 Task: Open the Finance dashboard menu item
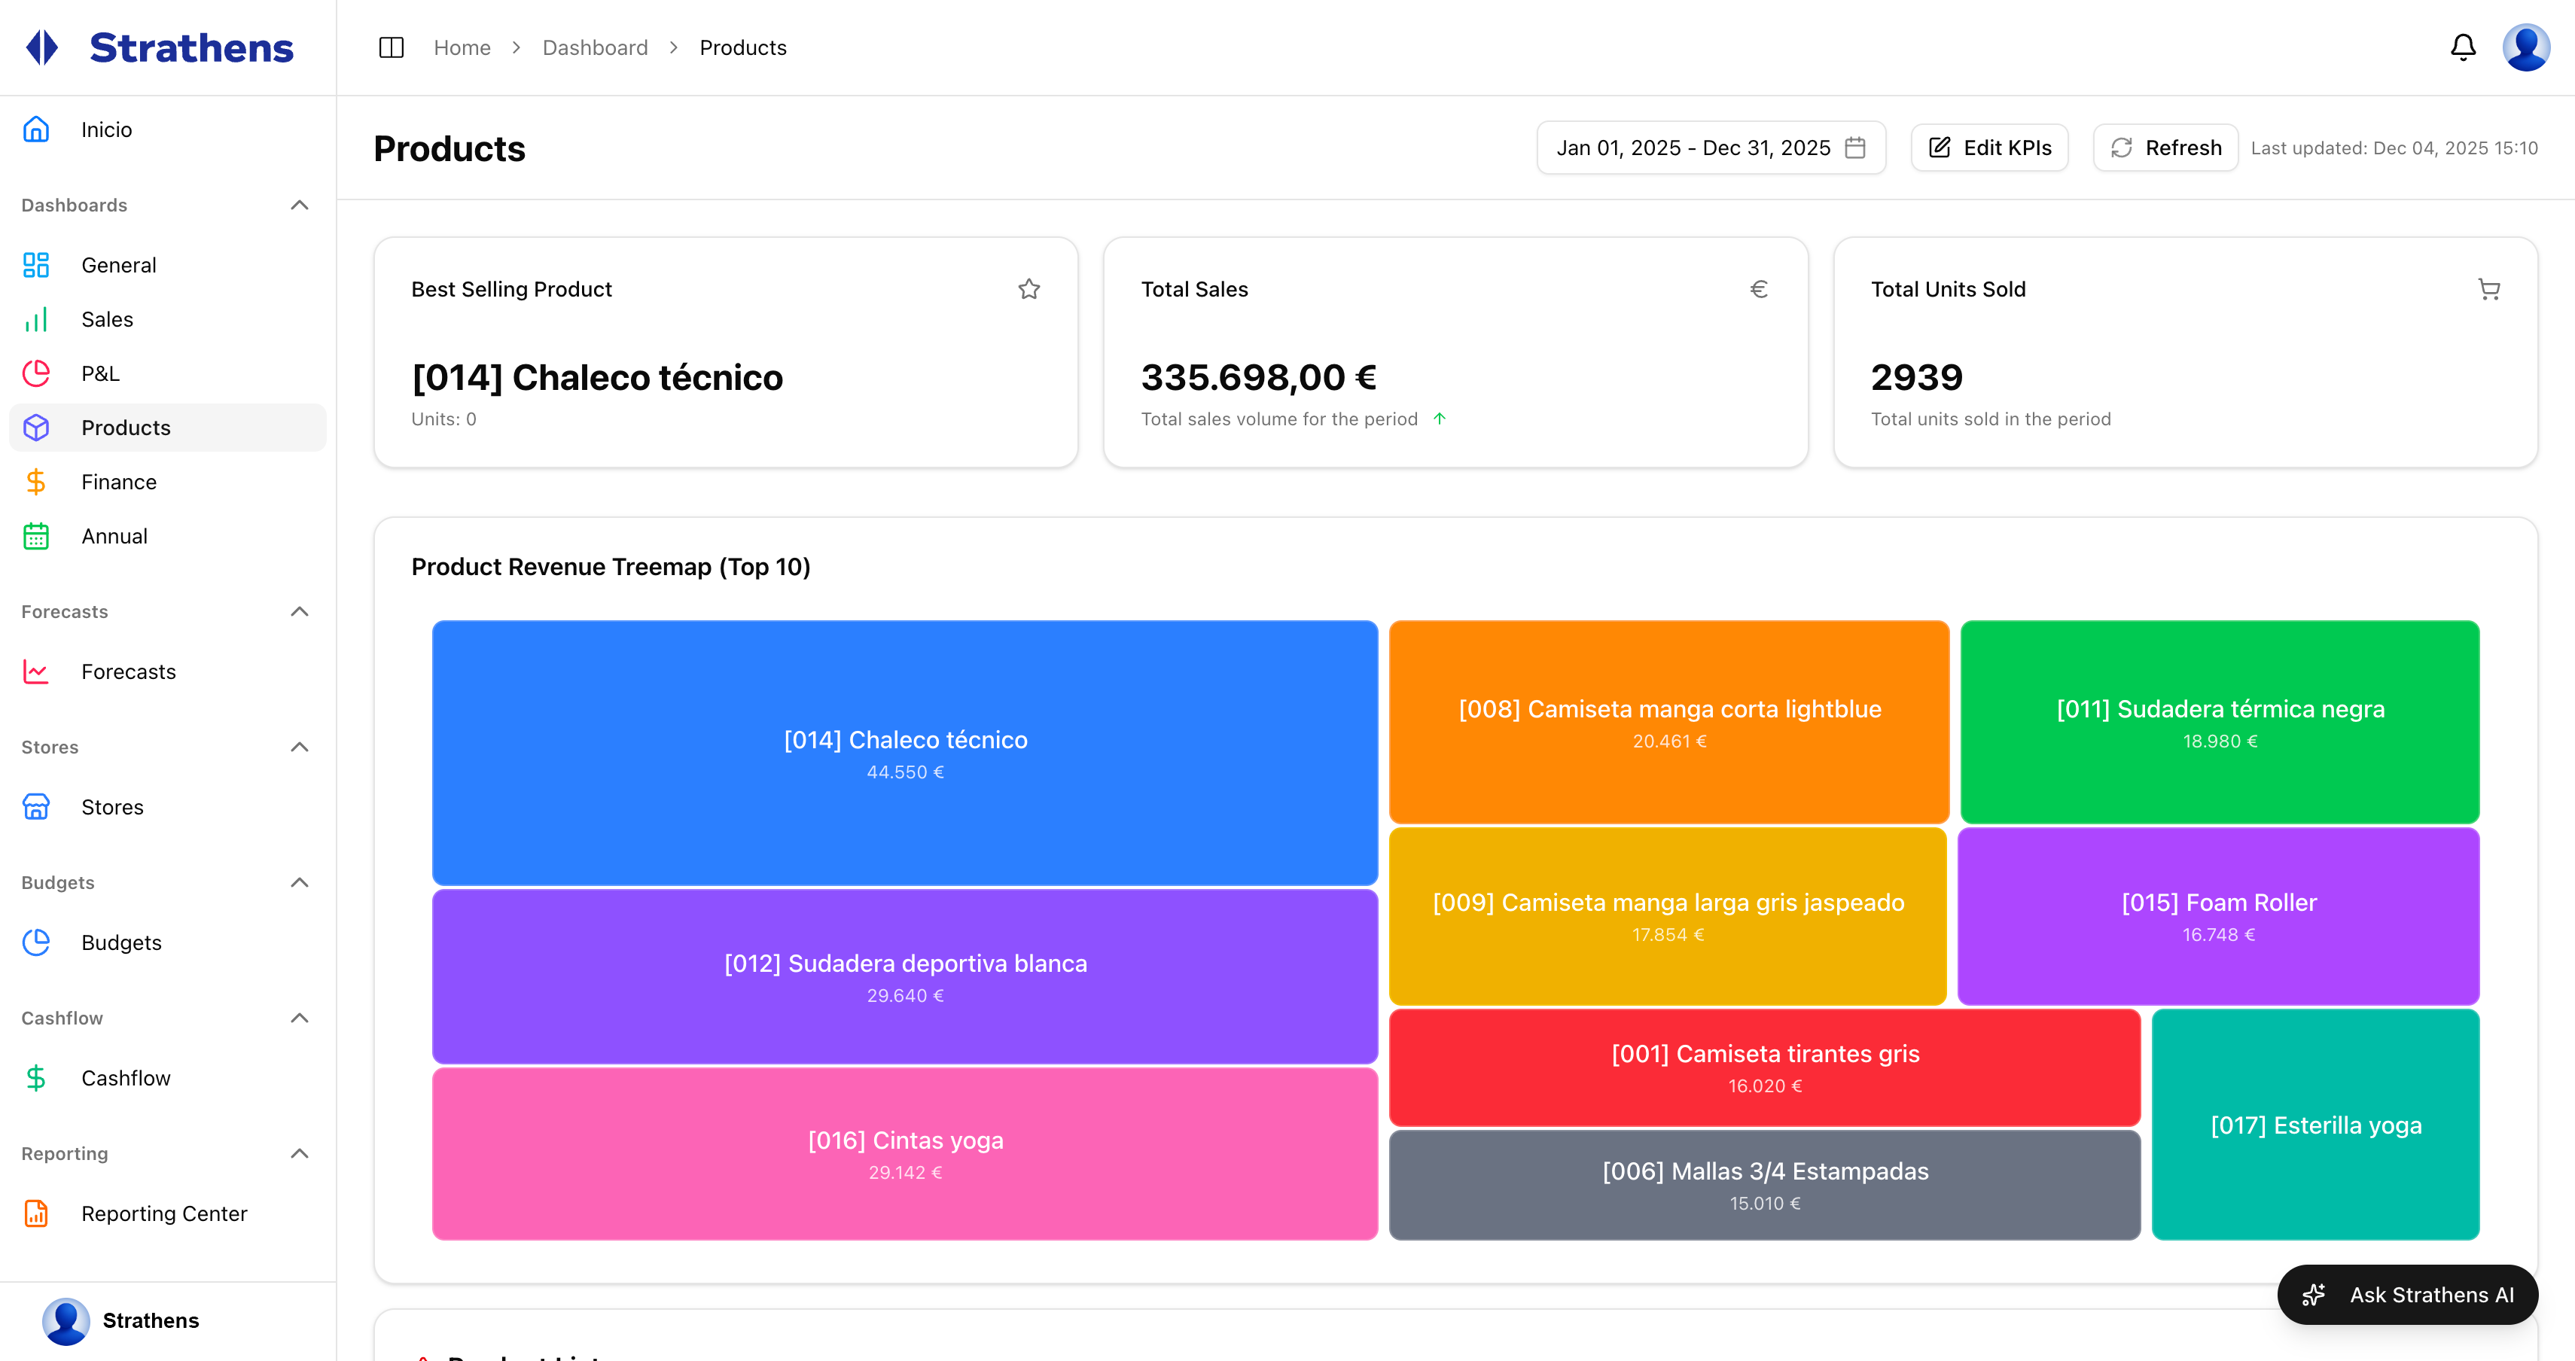pos(119,482)
